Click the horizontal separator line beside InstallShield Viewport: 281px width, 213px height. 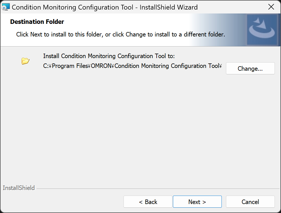point(157,189)
